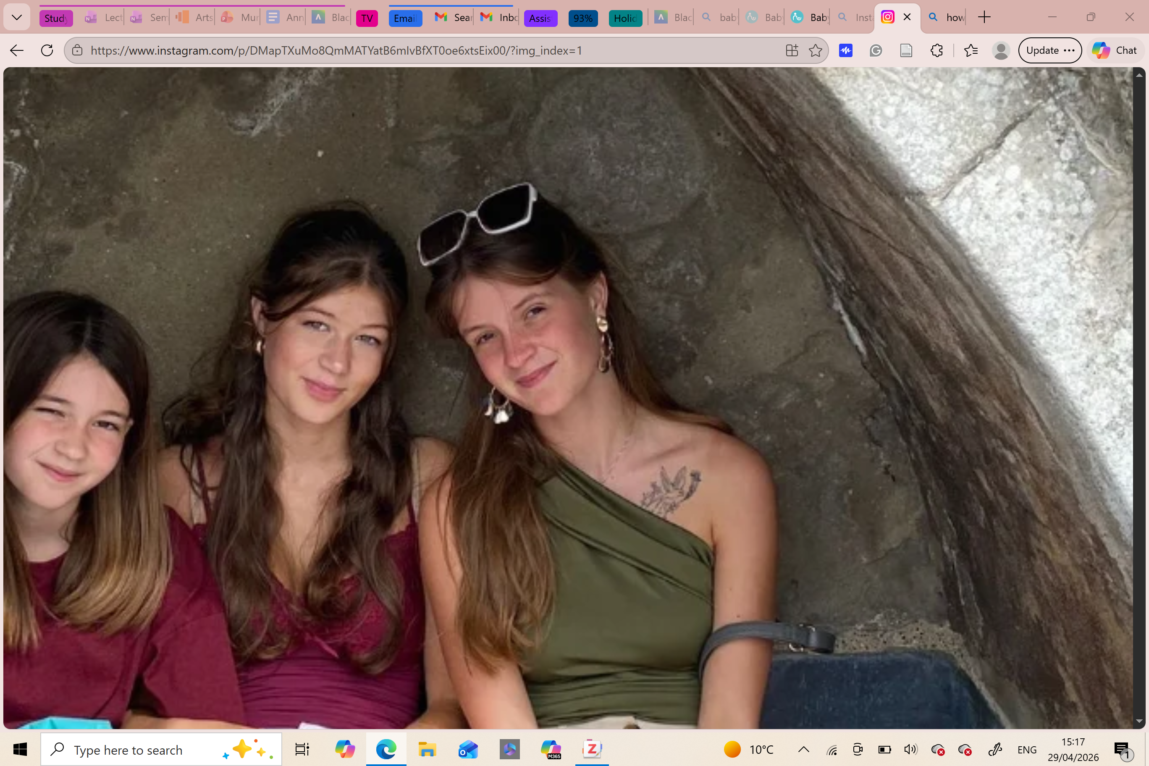
Task: Open the reading page extension icon
Action: click(x=906, y=50)
